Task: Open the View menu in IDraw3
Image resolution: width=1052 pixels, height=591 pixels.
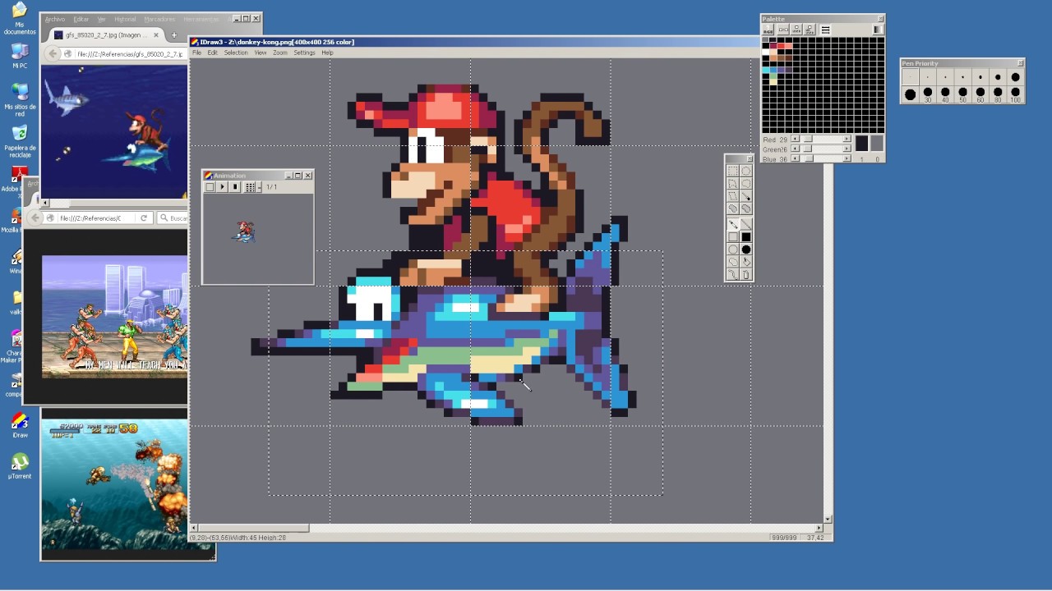Action: pos(260,53)
